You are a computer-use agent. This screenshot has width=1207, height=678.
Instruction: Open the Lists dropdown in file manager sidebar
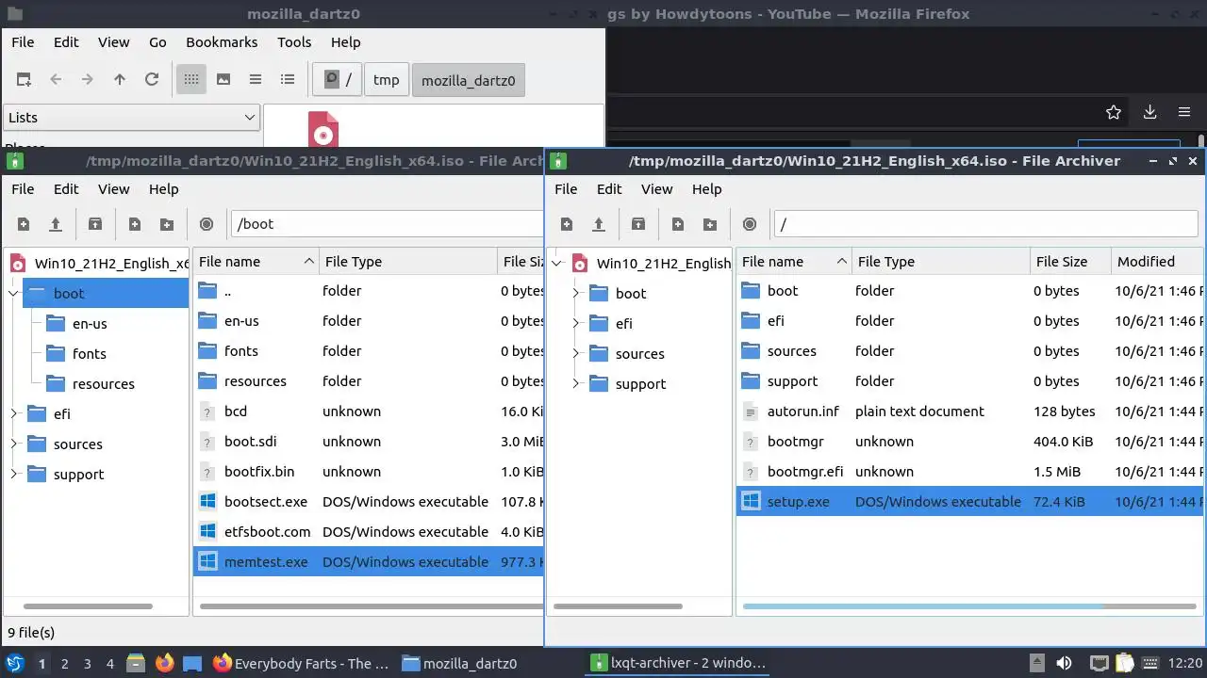131,118
